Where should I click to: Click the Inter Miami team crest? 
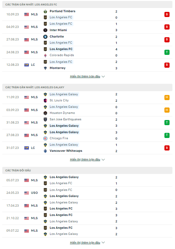pos(46,30)
